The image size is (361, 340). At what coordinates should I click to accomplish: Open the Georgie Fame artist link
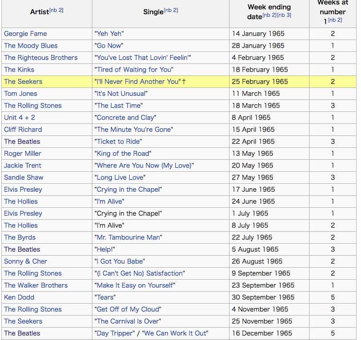25,34
